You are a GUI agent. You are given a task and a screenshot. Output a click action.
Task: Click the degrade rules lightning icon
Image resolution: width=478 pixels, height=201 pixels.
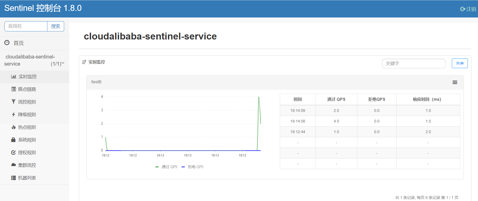[x=13, y=114]
